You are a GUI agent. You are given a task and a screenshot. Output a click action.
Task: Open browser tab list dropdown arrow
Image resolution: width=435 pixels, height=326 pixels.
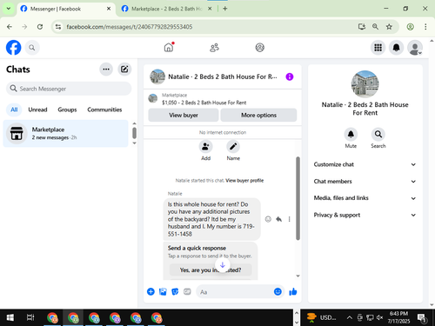coord(9,9)
